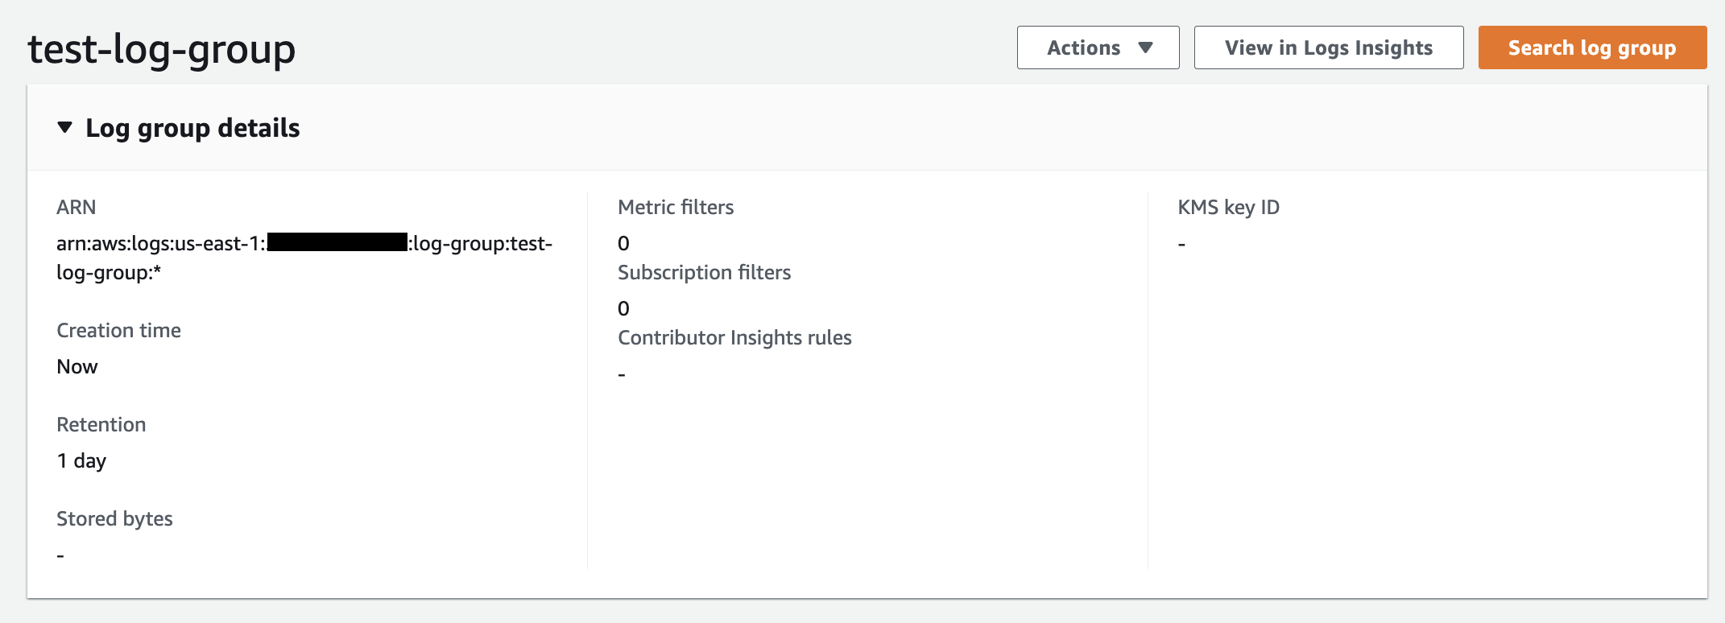Viewport: 1725px width, 623px height.
Task: Click the Metric filters count value
Action: (623, 244)
